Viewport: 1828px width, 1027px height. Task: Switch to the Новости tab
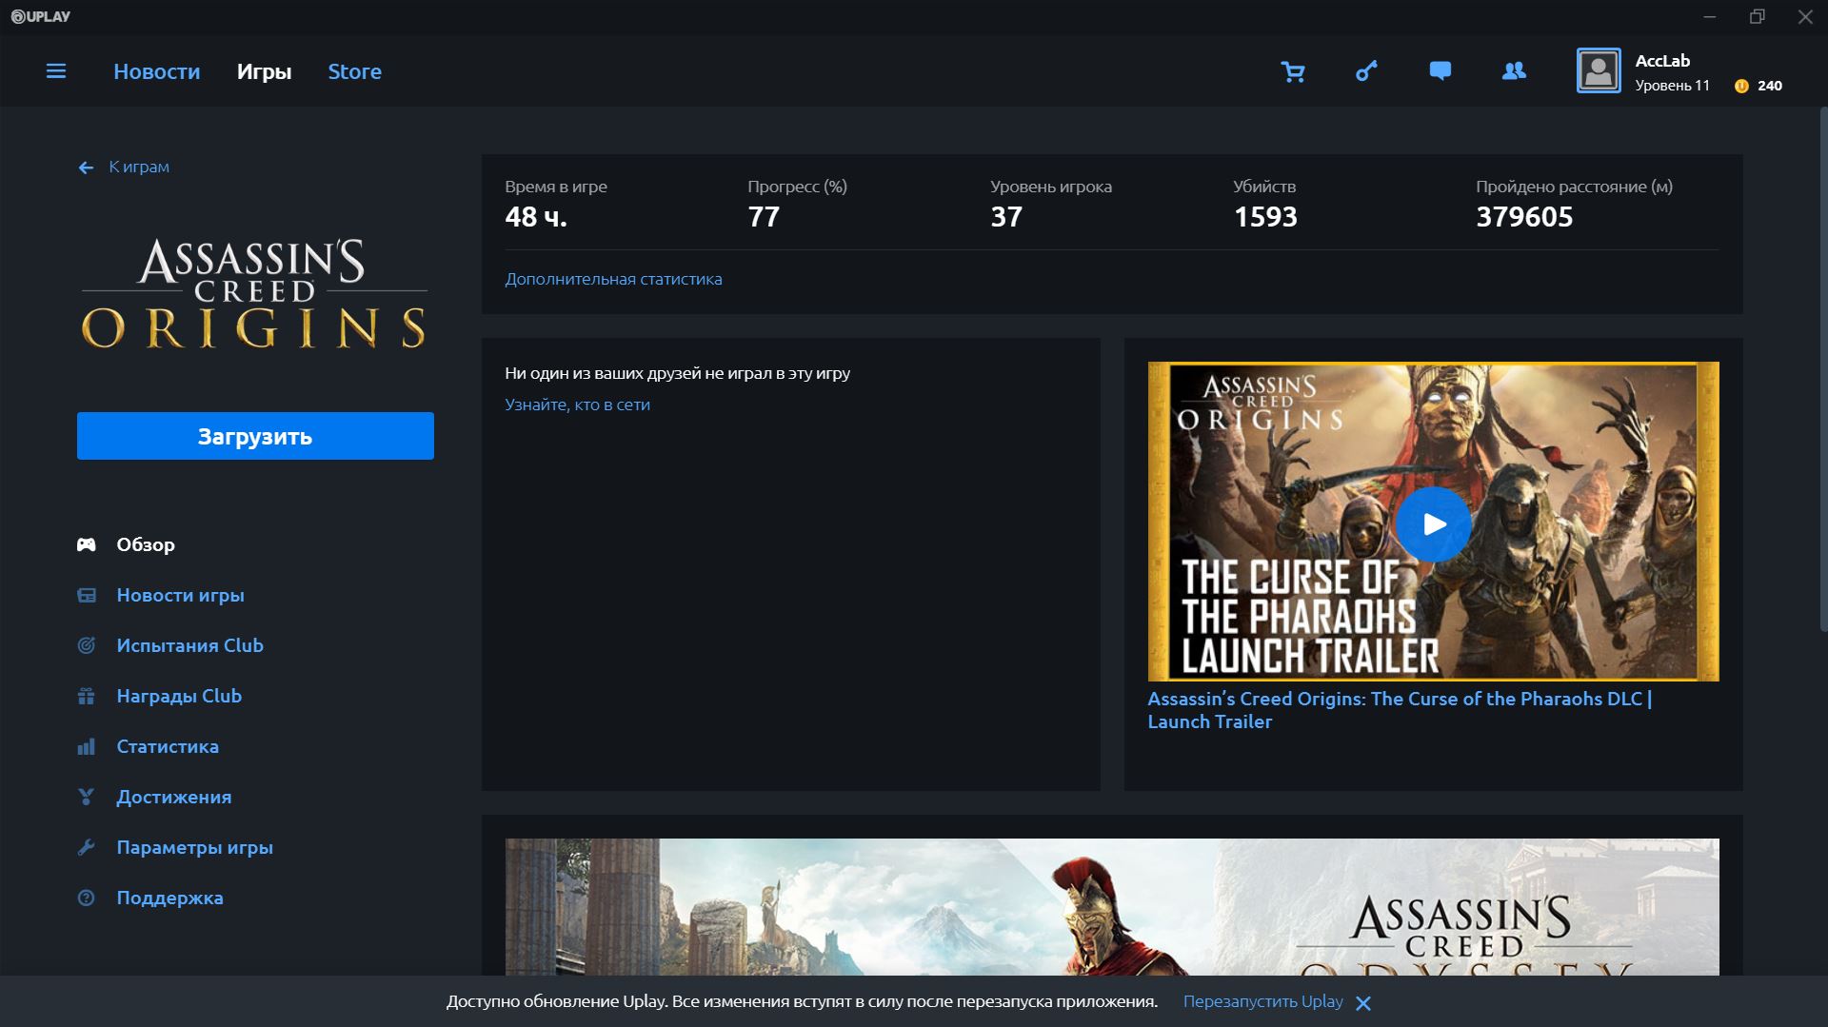[x=157, y=71]
